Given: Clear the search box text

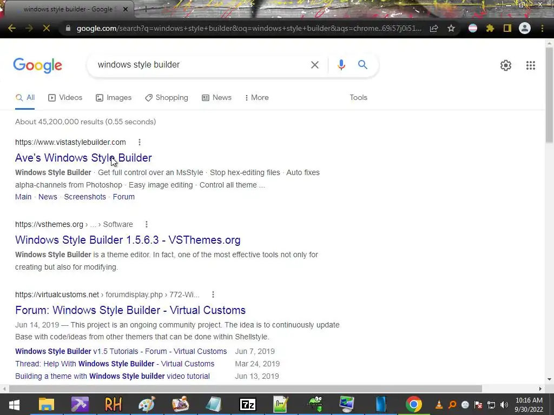Looking at the screenshot, I should click(315, 65).
